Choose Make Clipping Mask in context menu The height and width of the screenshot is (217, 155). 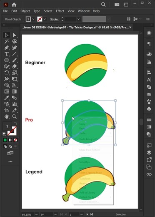[x=90, y=173]
